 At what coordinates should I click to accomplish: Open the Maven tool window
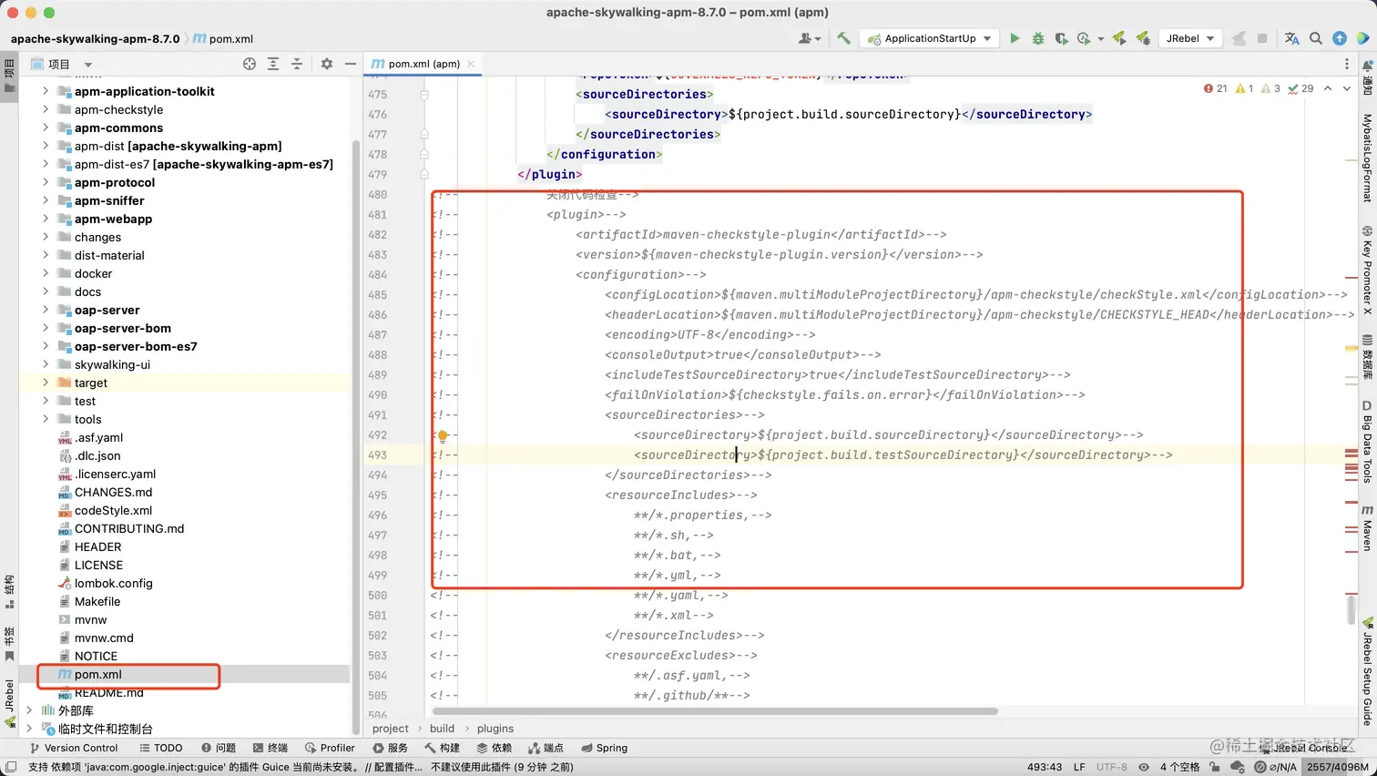[1367, 528]
